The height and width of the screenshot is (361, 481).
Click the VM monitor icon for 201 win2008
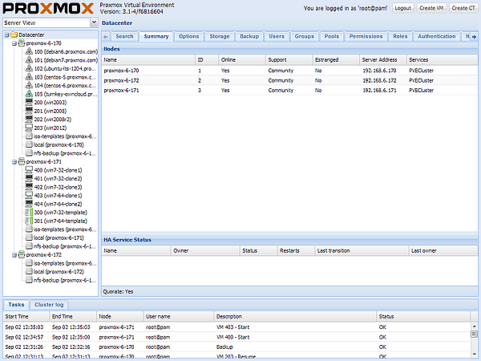coord(29,111)
